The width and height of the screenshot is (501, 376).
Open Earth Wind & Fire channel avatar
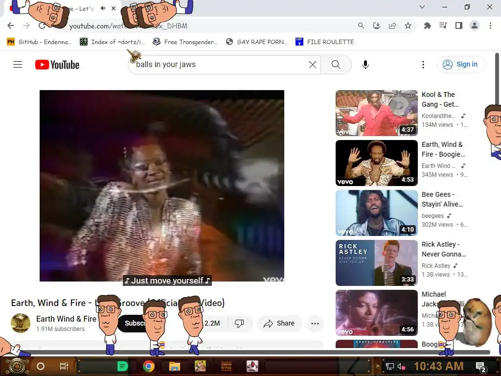coord(21,323)
